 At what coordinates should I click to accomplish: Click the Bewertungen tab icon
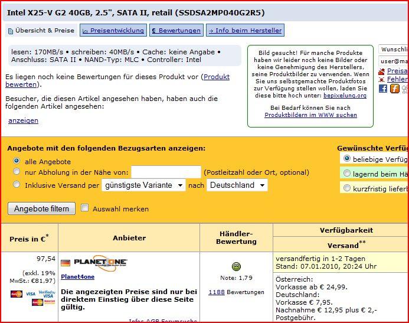coord(154,31)
